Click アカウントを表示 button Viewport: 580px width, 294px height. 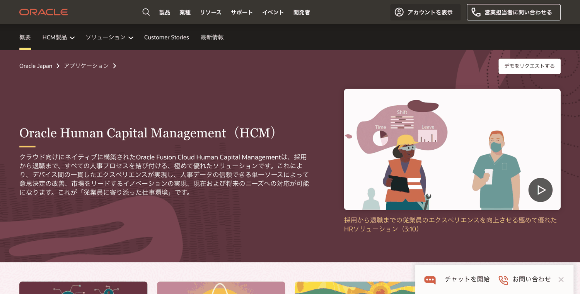tap(425, 12)
